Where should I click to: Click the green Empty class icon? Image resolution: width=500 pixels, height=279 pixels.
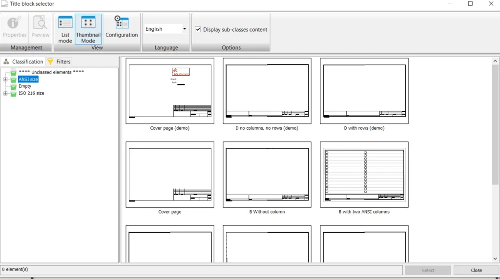(14, 86)
